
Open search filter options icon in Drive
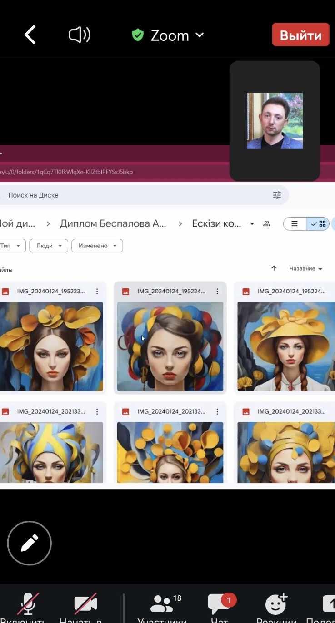[277, 195]
